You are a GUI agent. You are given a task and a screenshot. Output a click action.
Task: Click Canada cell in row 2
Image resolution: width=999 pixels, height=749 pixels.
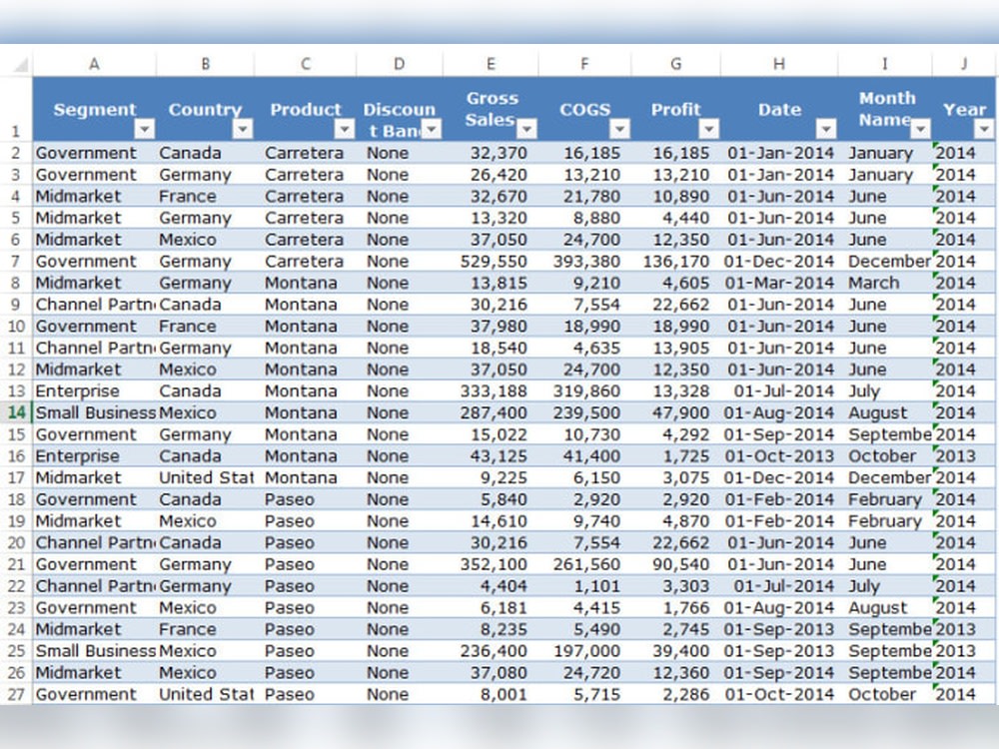click(205, 153)
